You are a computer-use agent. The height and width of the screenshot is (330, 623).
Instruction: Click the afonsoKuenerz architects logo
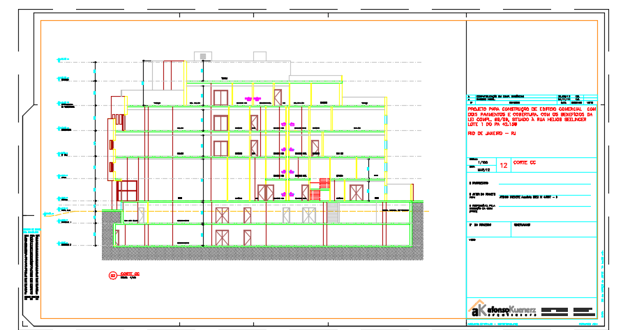click(504, 309)
